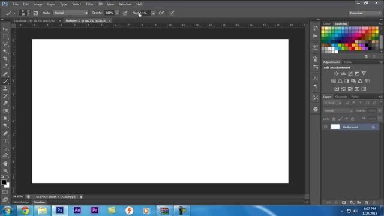Screen dimensions: 384x216
Task: Toggle Quick Mask mode
Action: [x=5, y=192]
